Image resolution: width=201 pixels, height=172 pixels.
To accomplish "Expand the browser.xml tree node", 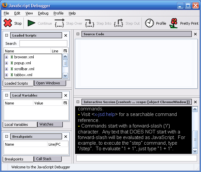I will tap(7, 57).
